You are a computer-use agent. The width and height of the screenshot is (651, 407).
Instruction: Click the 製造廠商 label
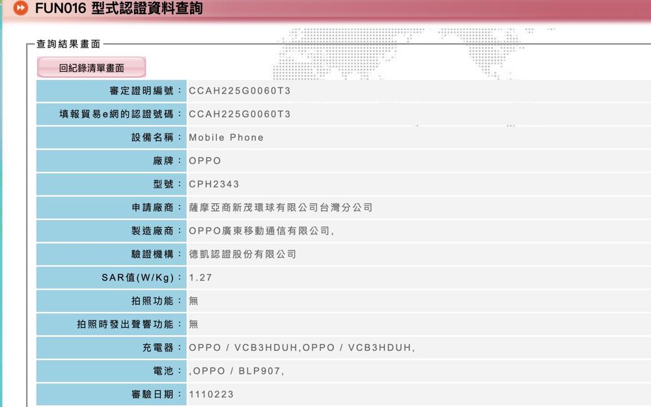(156, 230)
